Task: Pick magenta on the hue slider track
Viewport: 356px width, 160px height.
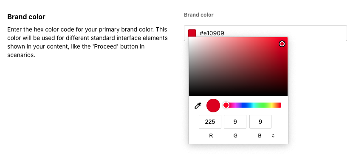Action: pyautogui.click(x=234, y=105)
